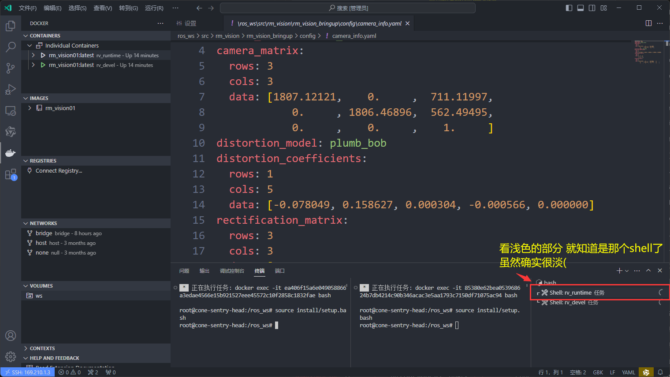Switch to the 端口 panel tab
Image resolution: width=670 pixels, height=377 pixels.
pyautogui.click(x=280, y=271)
